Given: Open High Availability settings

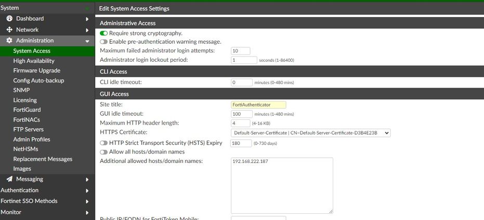Looking at the screenshot, I should pos(34,61).
